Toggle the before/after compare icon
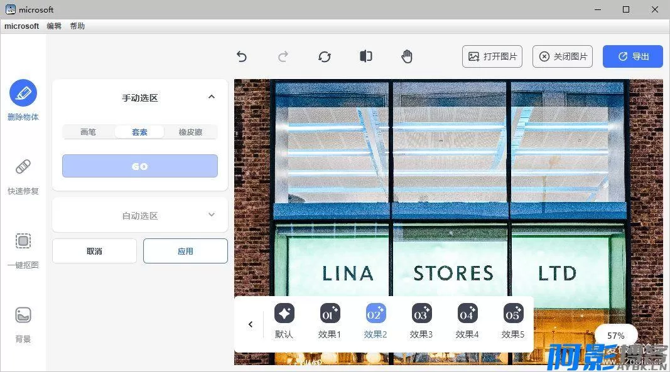This screenshot has height=372, width=670. click(366, 56)
